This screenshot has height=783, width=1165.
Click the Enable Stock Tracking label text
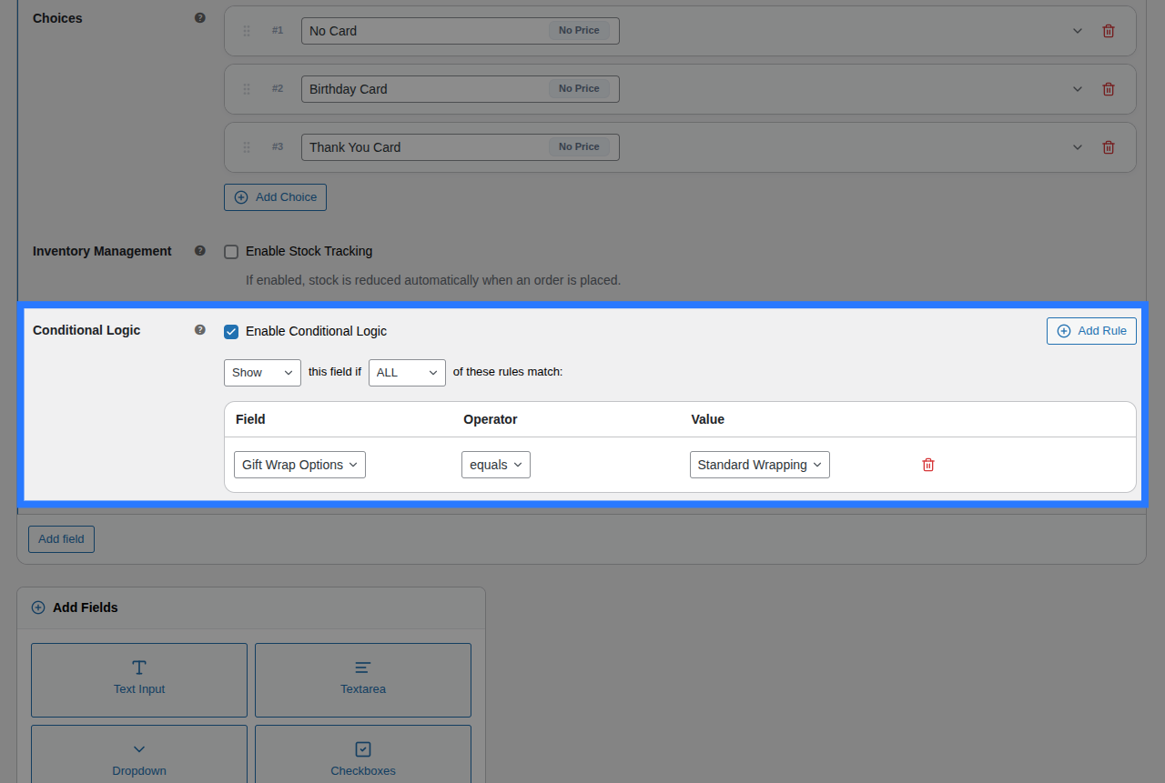coord(309,251)
